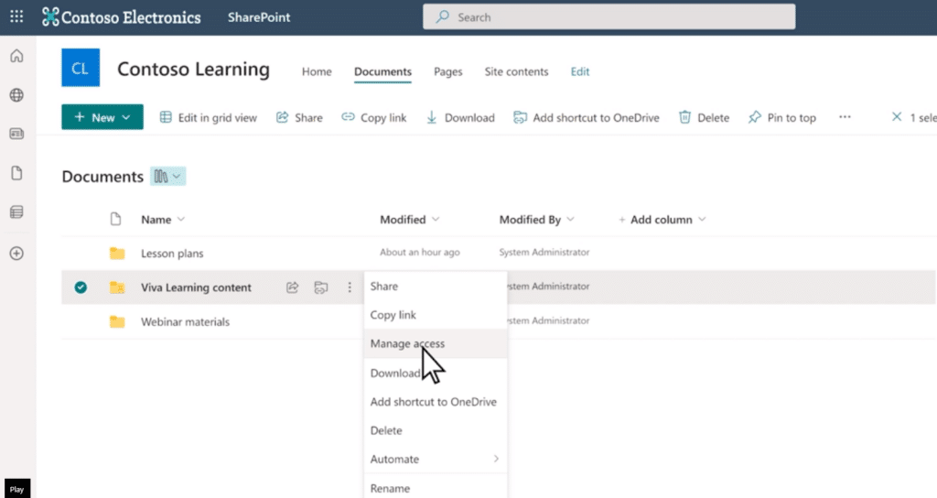Image resolution: width=937 pixels, height=498 pixels.
Task: Open the Name column dropdown
Action: tap(181, 220)
